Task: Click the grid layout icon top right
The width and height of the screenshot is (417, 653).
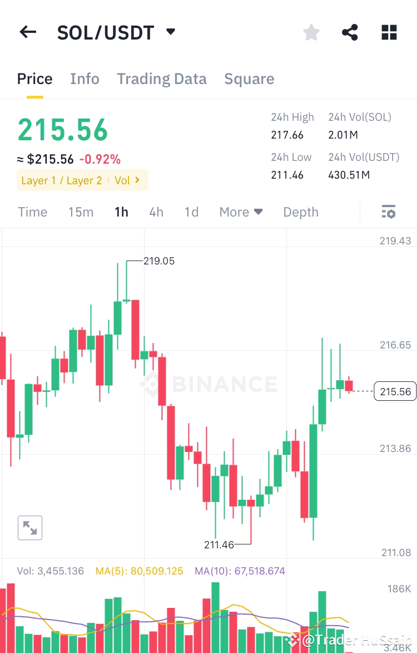Action: coord(389,32)
